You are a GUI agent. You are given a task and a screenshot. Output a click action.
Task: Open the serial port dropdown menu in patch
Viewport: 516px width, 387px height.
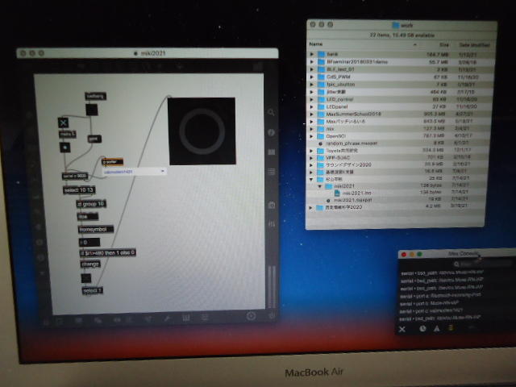click(x=135, y=172)
